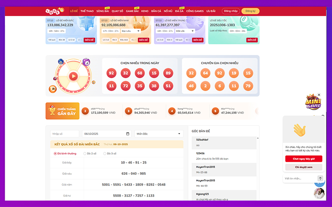Open the Keno menu item
Viewport: 332px width, 207px height.
click(145, 11)
